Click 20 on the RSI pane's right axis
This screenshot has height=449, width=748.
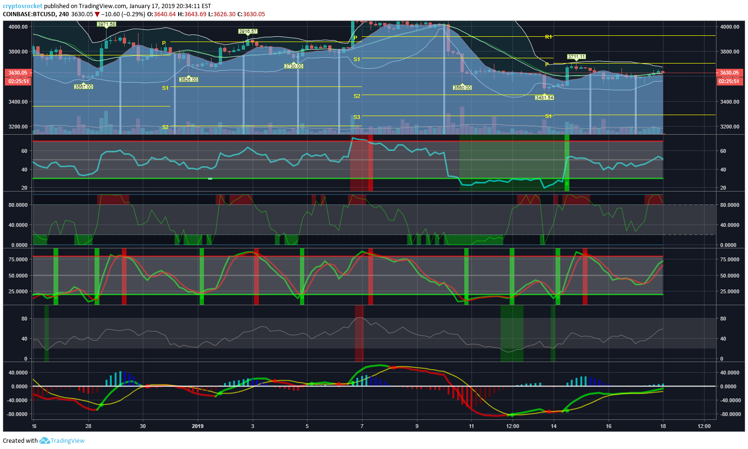click(723, 188)
